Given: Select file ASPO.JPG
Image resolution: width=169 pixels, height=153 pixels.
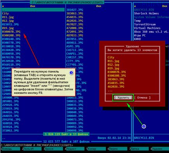Looking at the screenshot, I should 73,46.
